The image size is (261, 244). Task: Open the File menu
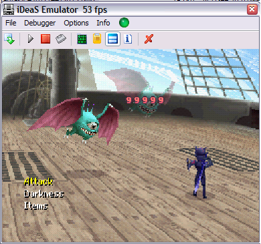click(11, 23)
